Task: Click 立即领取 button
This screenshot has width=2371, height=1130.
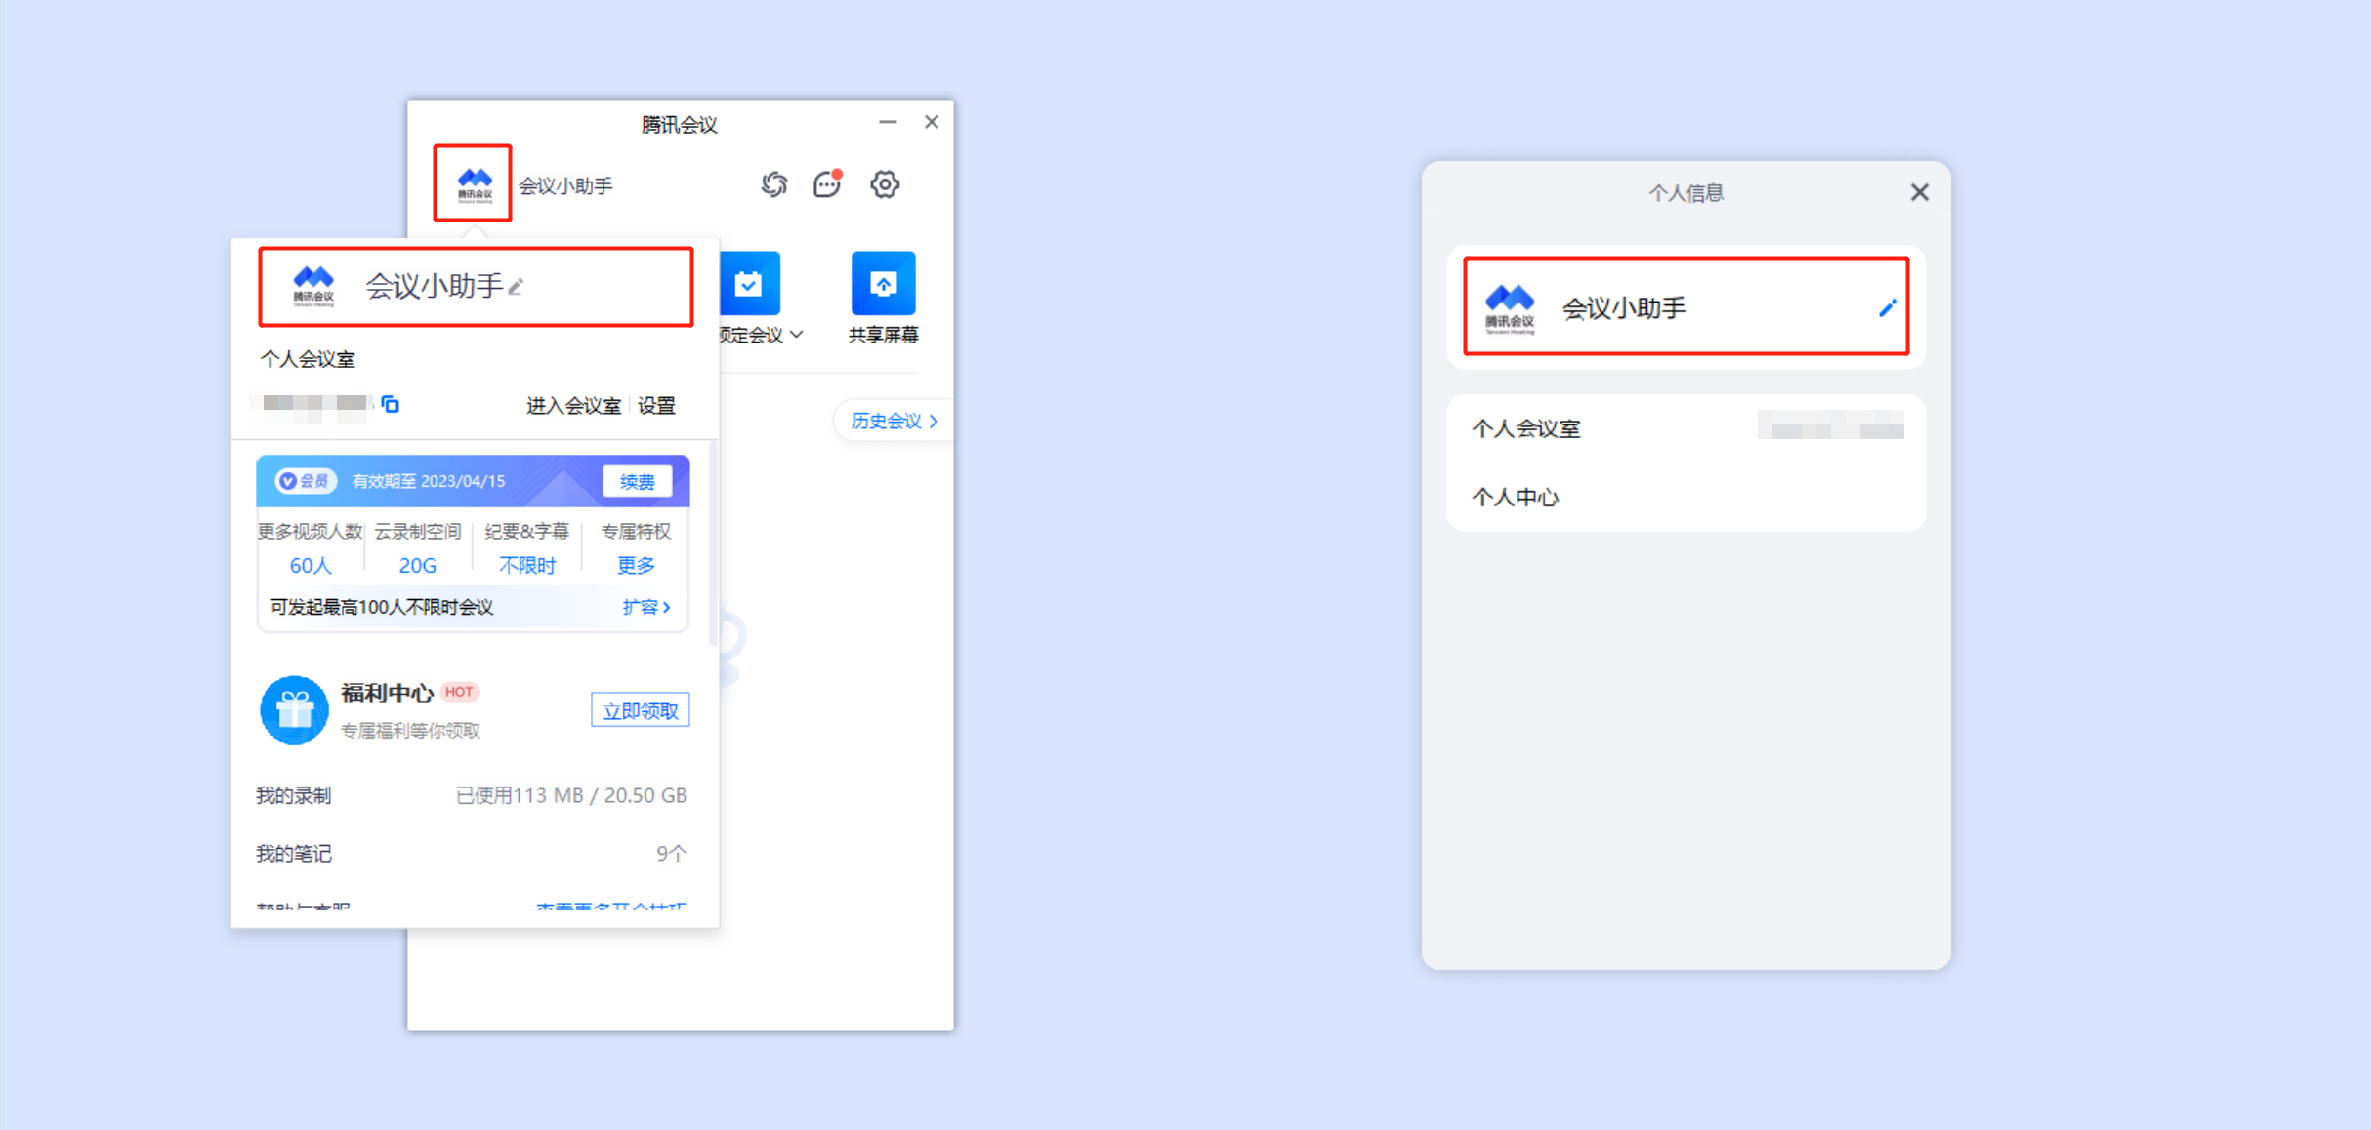Action: 640,710
